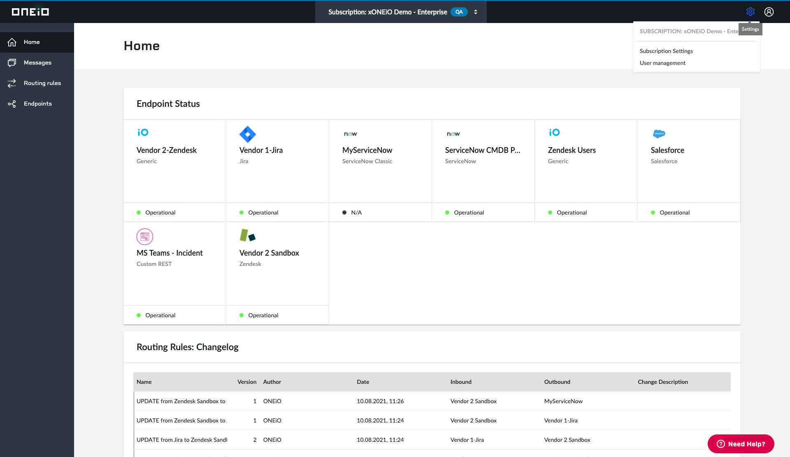Open the MS Teams - Incident endpoint title
This screenshot has width=790, height=457.
[x=170, y=253]
